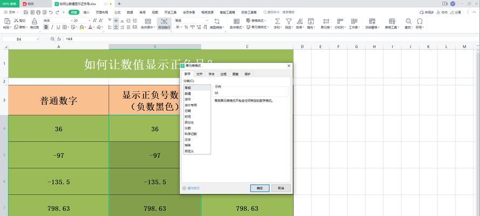Click the format painter (格式刷) icon
The image size is (480, 216).
click(34, 22)
